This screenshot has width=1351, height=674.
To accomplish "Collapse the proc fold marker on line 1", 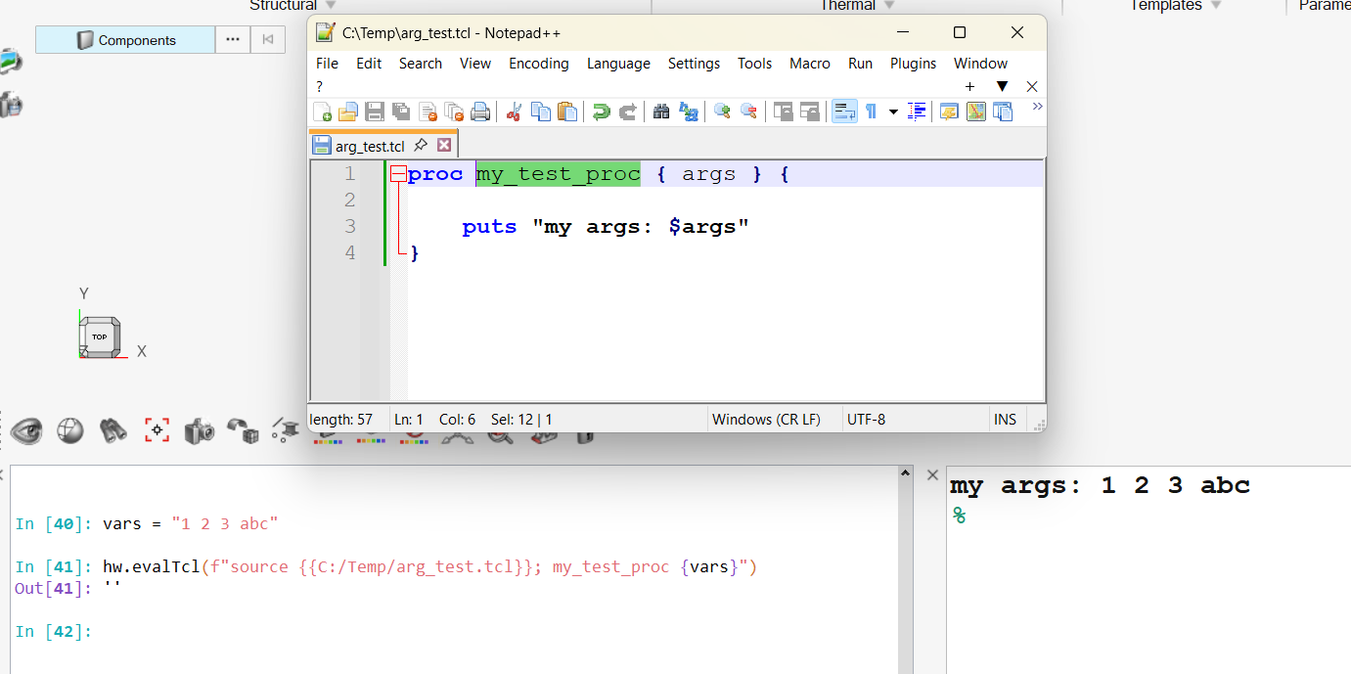I will 397,175.
